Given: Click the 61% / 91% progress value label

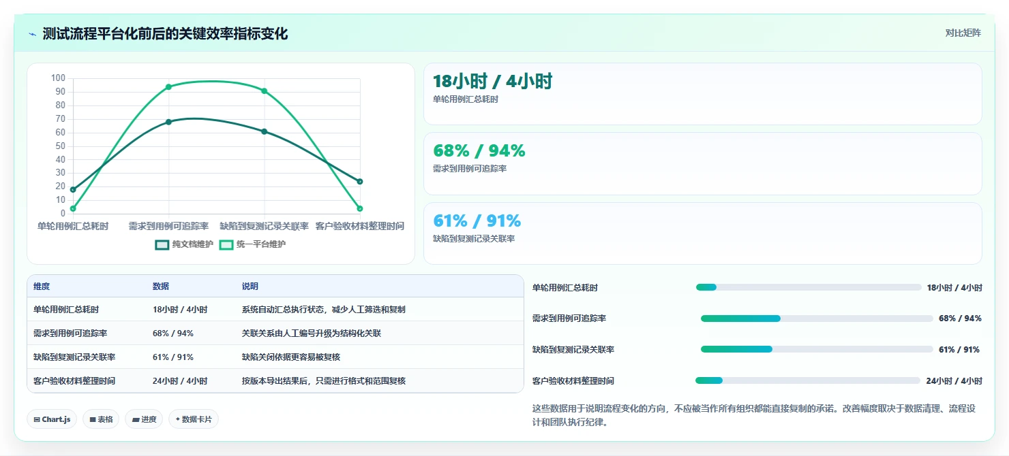Looking at the screenshot, I should (x=959, y=350).
